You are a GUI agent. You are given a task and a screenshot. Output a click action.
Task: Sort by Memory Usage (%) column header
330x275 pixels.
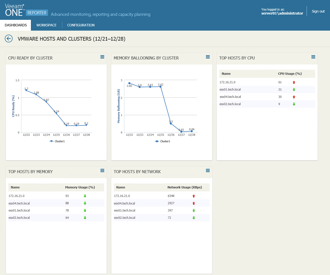coord(80,187)
